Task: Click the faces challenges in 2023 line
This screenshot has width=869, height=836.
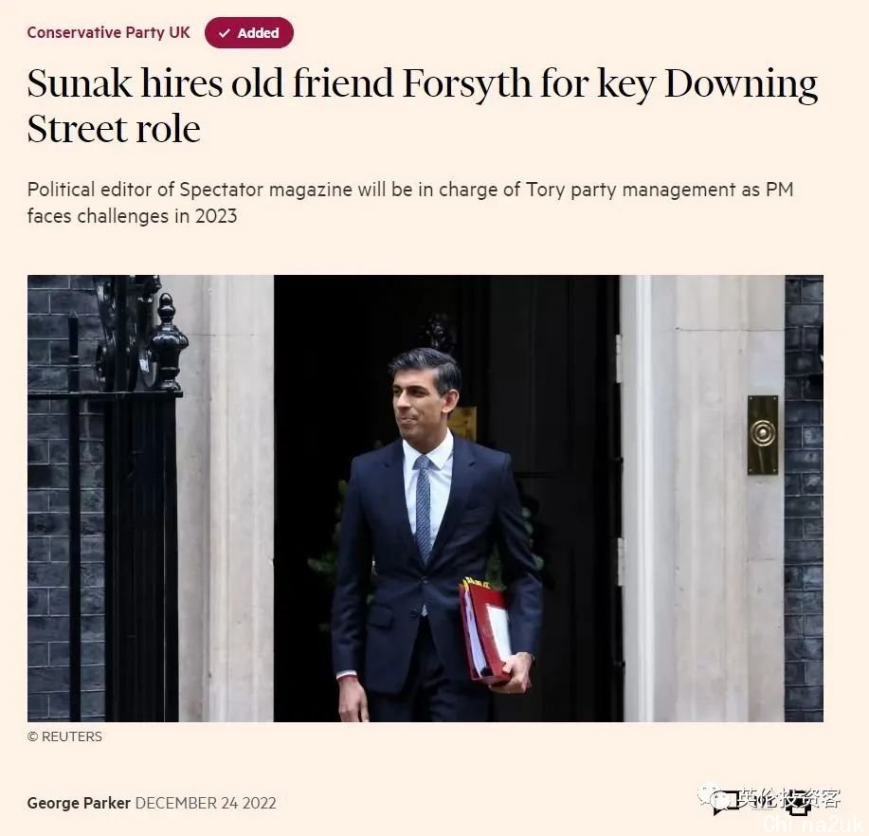Action: (x=132, y=216)
